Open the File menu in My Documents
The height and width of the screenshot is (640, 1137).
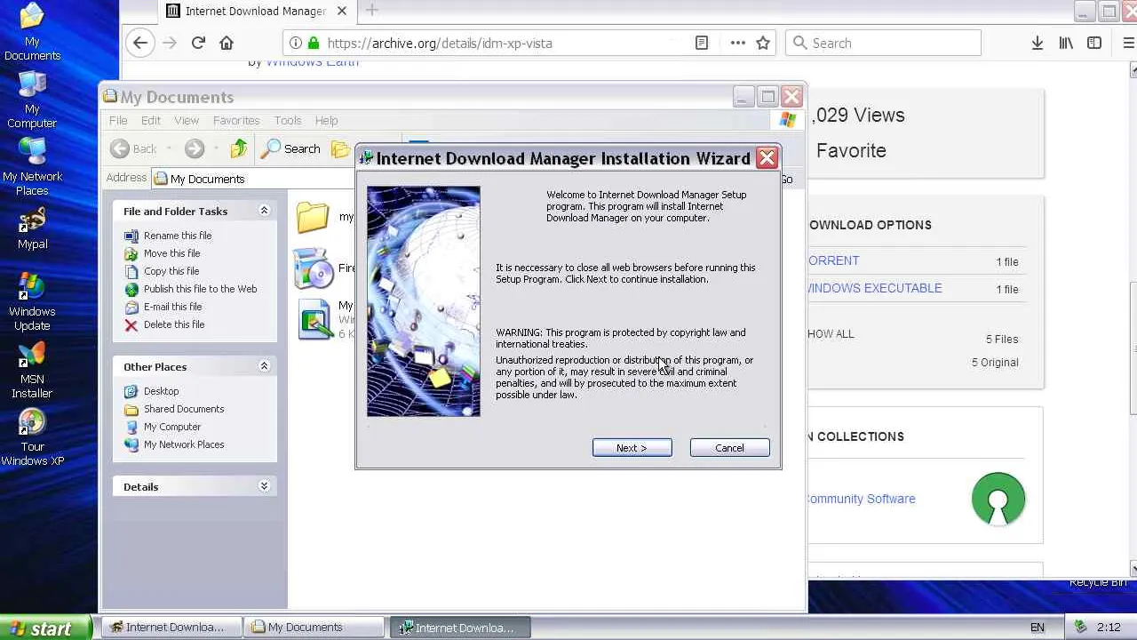(x=118, y=120)
